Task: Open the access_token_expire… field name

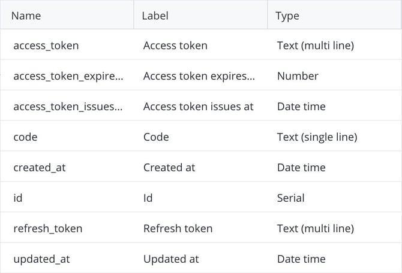Action: click(x=68, y=76)
